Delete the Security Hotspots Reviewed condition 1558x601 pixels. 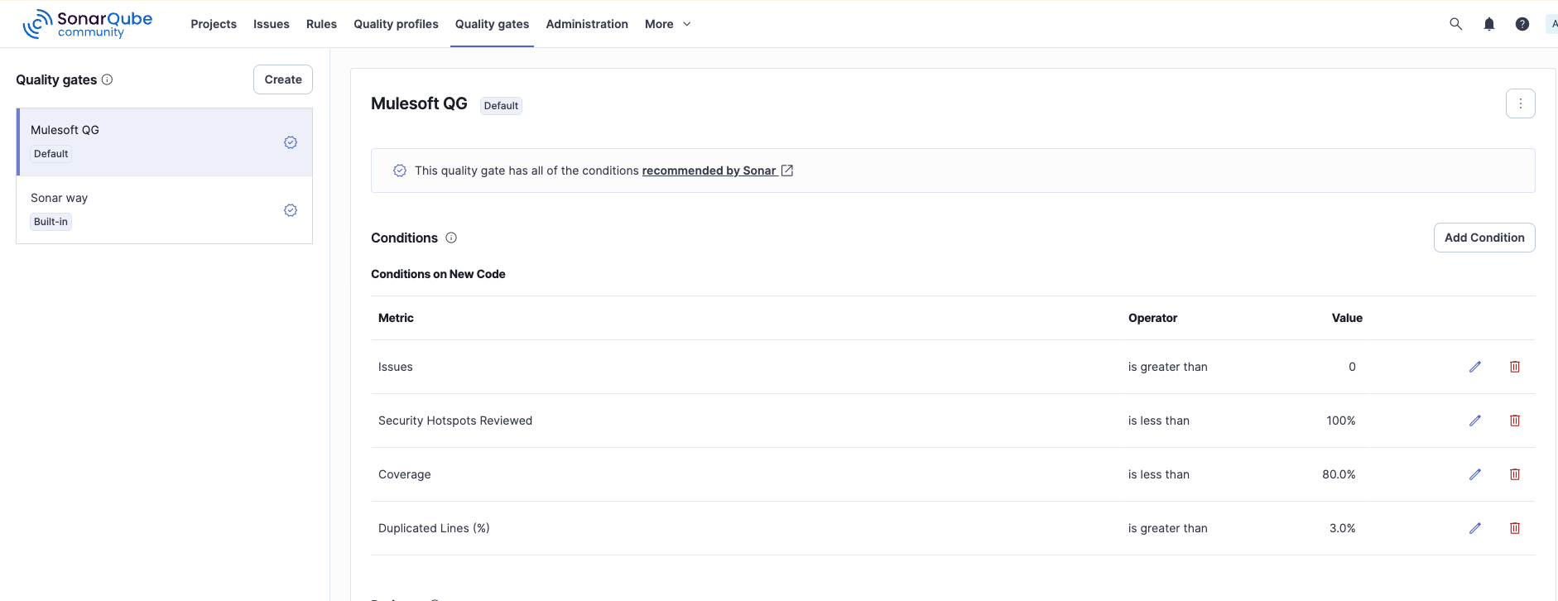click(x=1515, y=421)
